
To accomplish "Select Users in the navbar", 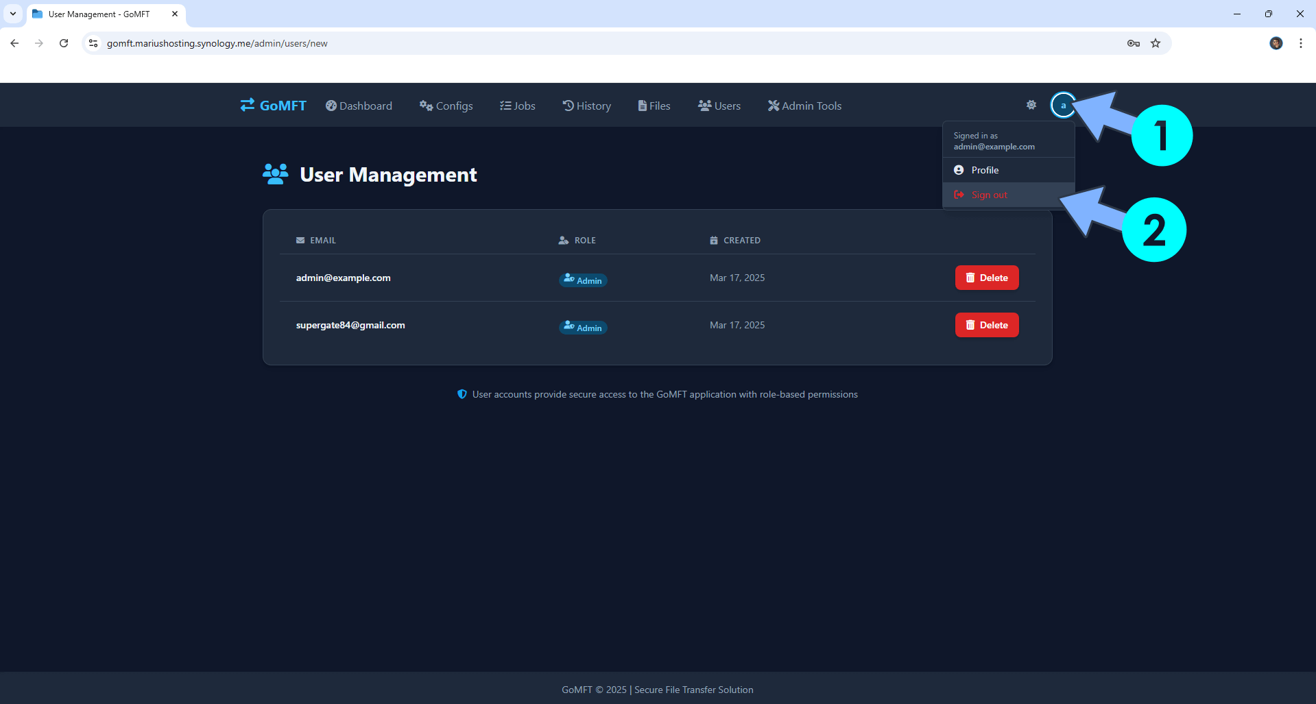I will click(x=719, y=106).
